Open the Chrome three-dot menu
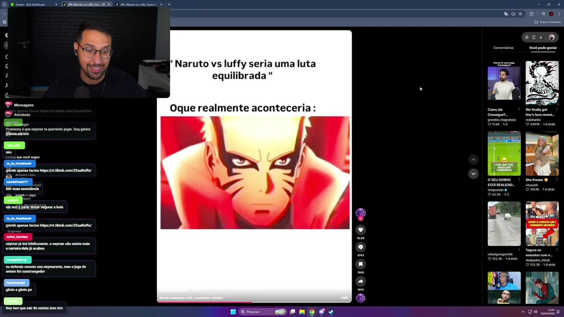 pos(559,14)
